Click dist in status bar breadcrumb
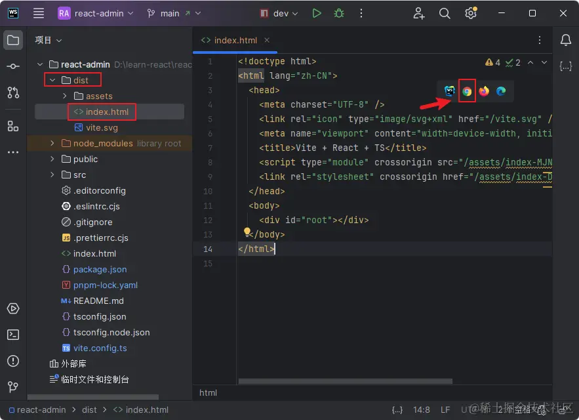Viewport: 579px width, 420px height. (89, 410)
